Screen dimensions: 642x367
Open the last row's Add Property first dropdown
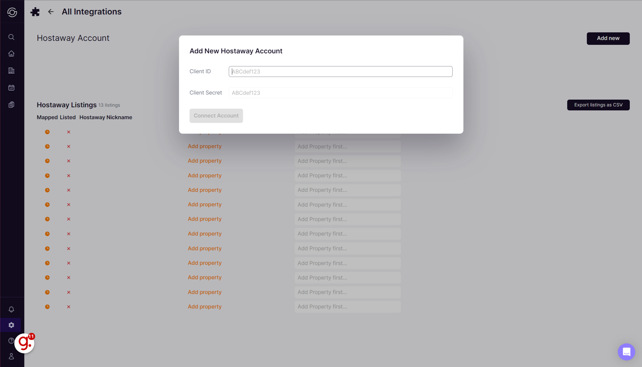[x=348, y=307]
